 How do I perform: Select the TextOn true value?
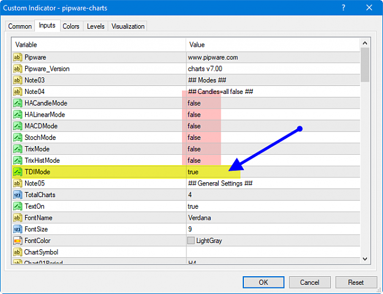coord(193,206)
